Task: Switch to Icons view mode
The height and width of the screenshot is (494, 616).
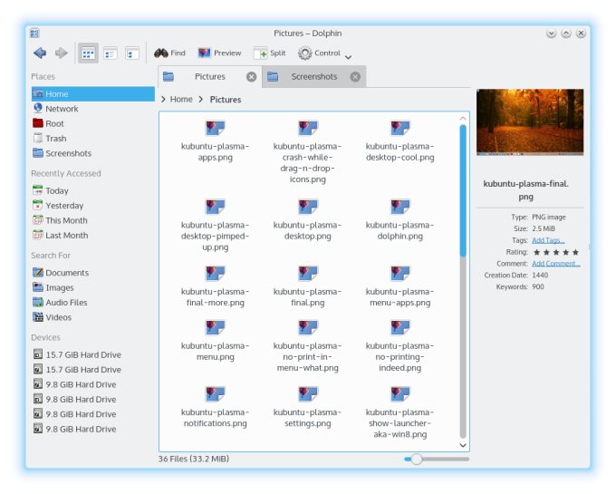Action: 88,53
